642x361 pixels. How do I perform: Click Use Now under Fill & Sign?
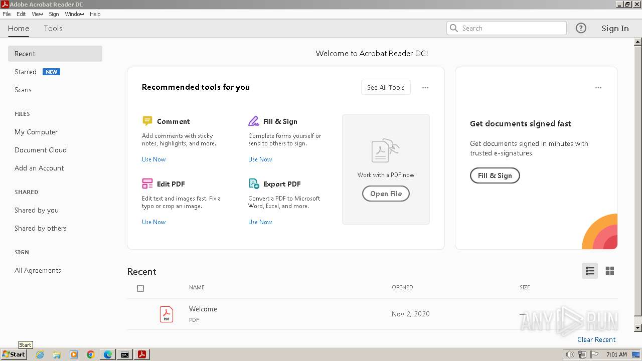click(260, 159)
